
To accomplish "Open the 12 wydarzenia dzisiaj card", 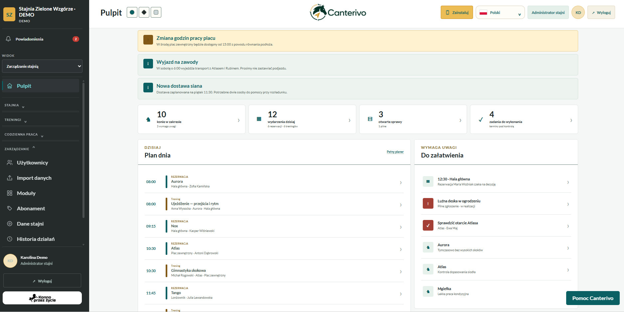I will (x=302, y=119).
